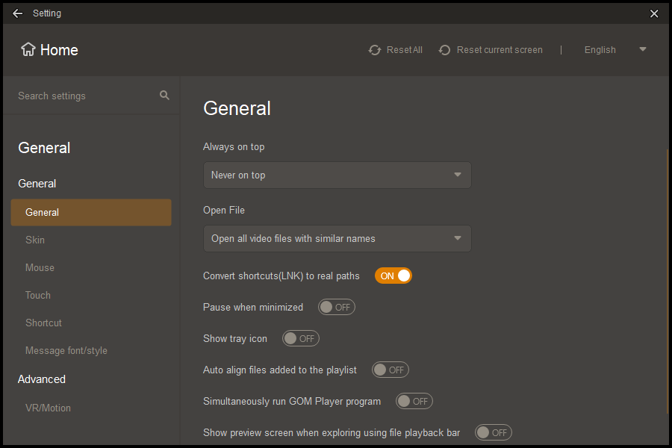Image resolution: width=672 pixels, height=448 pixels.
Task: Click the Search settings input field
Action: pyautogui.click(x=82, y=96)
